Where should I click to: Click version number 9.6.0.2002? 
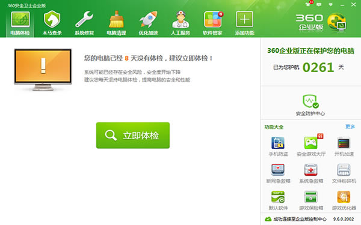344,219
